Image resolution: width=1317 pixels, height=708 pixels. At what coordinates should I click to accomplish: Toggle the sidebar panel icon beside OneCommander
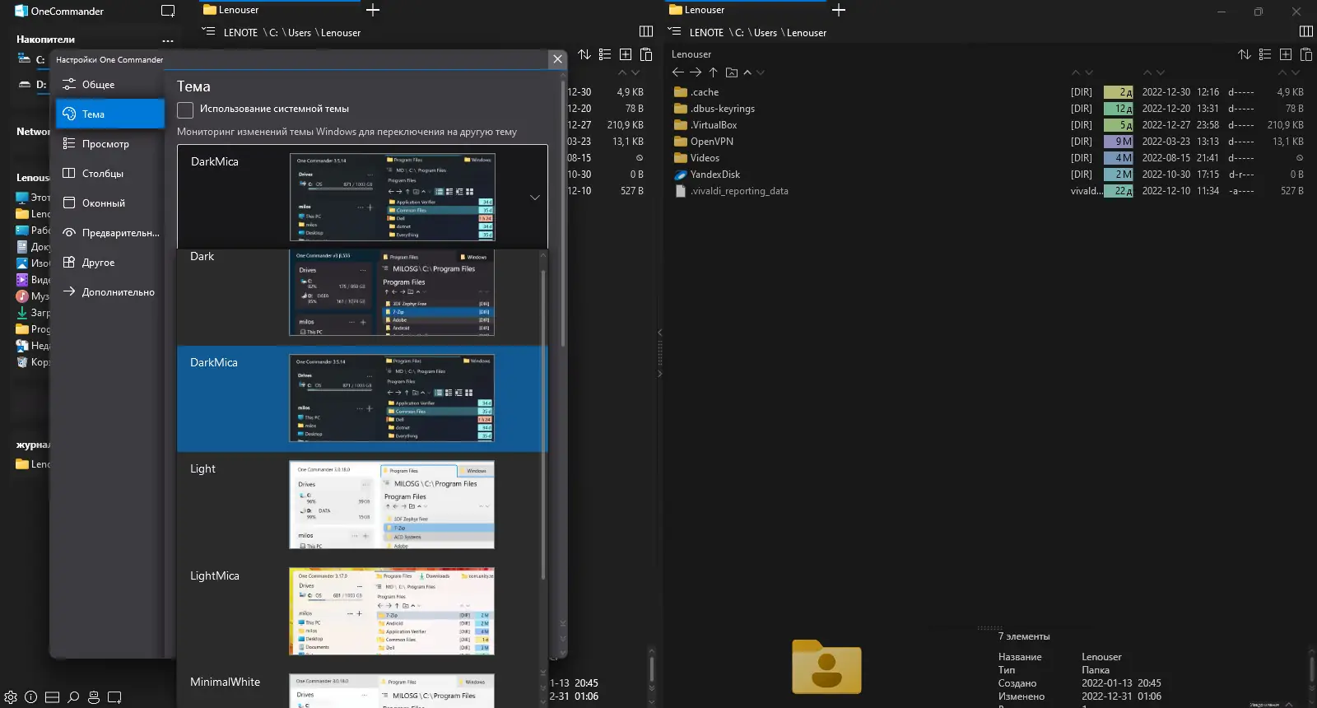tap(168, 12)
